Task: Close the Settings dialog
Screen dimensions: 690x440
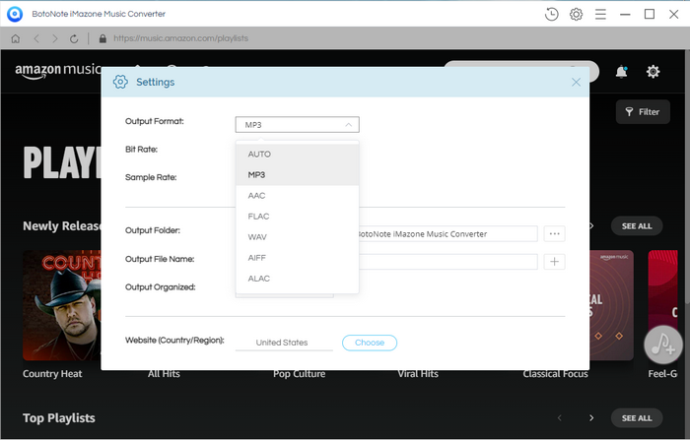Action: point(576,83)
